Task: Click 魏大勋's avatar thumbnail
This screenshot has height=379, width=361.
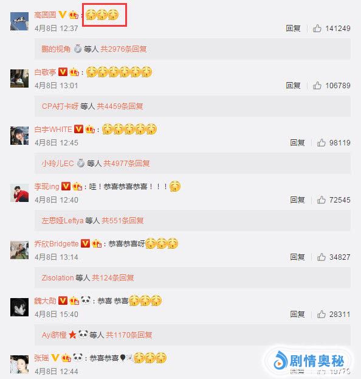Action: [19, 307]
